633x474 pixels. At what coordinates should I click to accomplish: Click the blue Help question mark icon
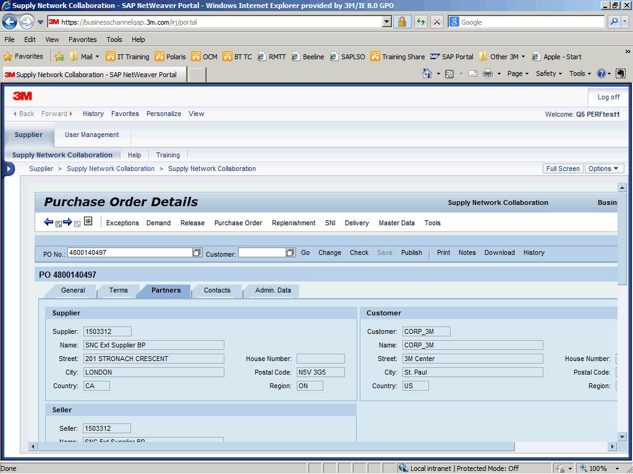pos(601,73)
